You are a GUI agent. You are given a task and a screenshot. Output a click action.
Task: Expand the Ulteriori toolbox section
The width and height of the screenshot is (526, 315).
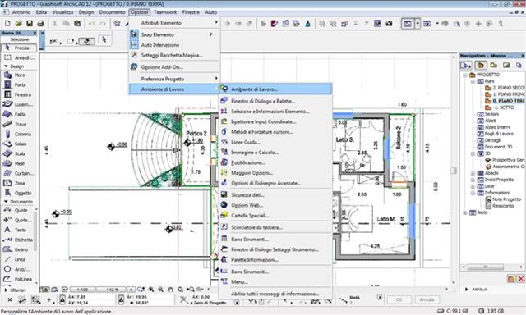(x=6, y=290)
